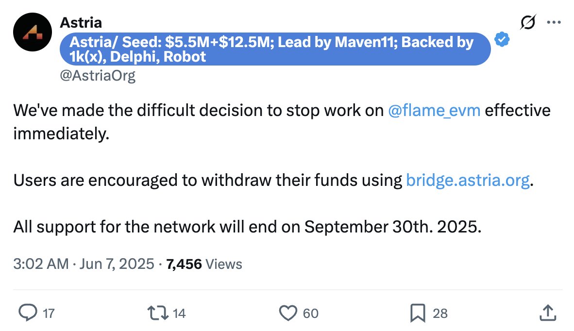Click the Astria display name

pyautogui.click(x=81, y=23)
